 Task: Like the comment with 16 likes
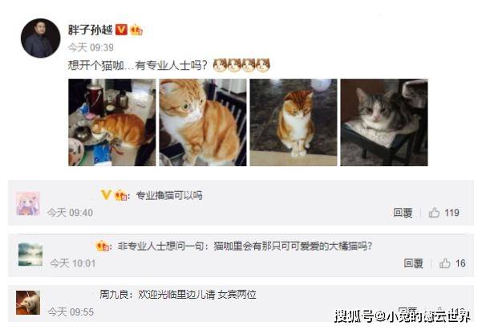coord(445,263)
